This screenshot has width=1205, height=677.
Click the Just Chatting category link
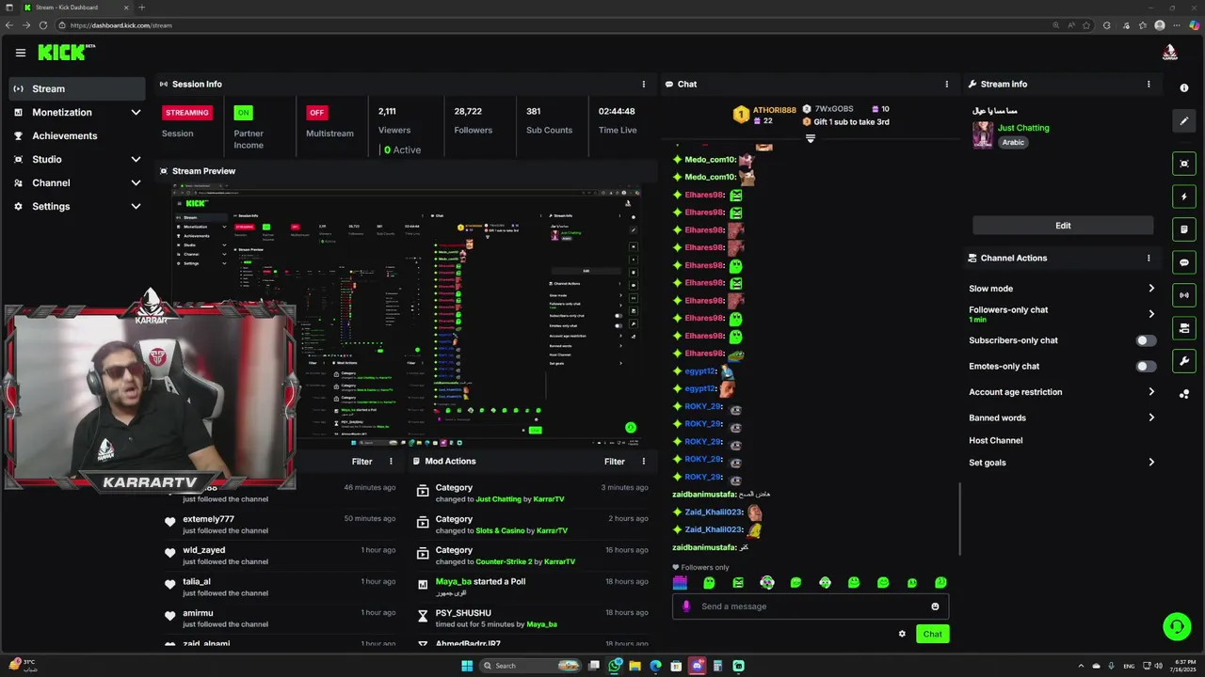[1023, 128]
